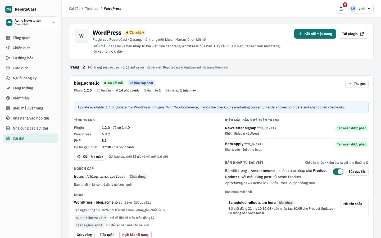Viewport: 381px width, 238px height.
Task: Click the Cài đặt sliders icon
Action: tap(8, 138)
